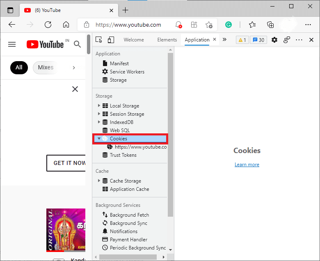This screenshot has width=320, height=261.
Task: Open Notifications under Background Services
Action: [x=123, y=231]
